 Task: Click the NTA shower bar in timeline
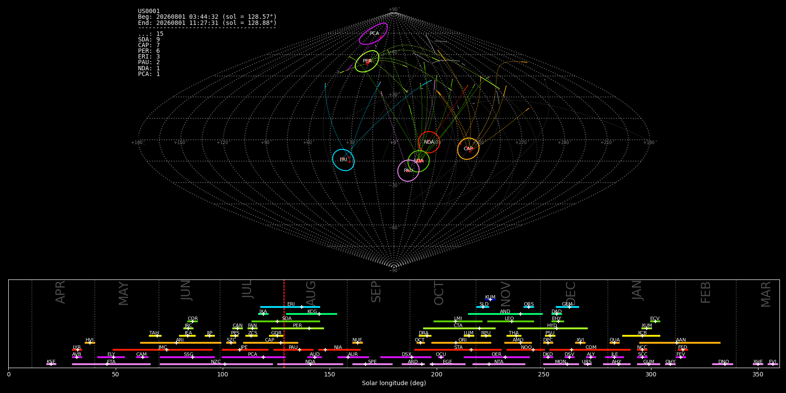click(x=499, y=364)
